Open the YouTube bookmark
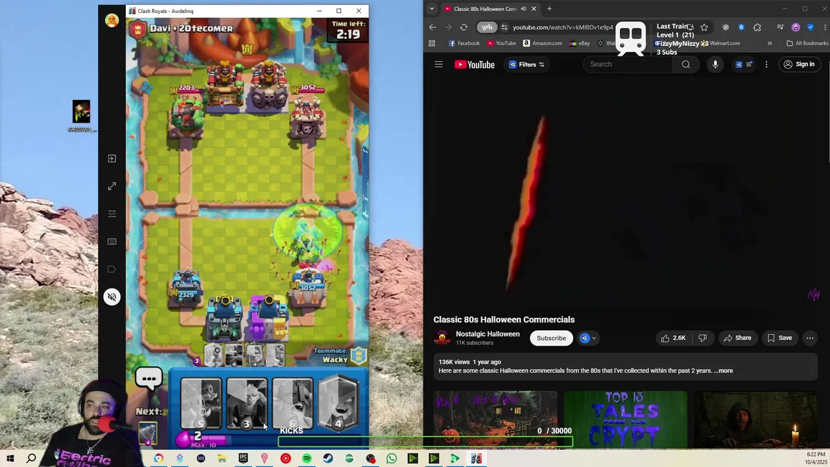This screenshot has height=467, width=830. click(501, 43)
